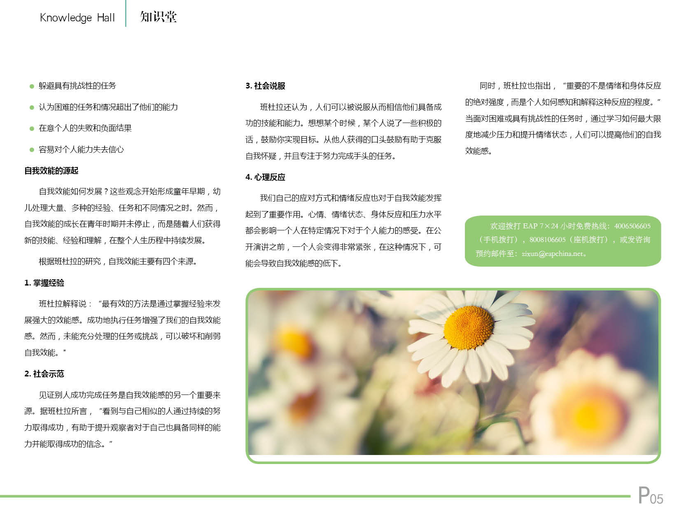Click the bullet before 认为困难的任务和情况
This screenshot has height=513, width=686.
32,108
